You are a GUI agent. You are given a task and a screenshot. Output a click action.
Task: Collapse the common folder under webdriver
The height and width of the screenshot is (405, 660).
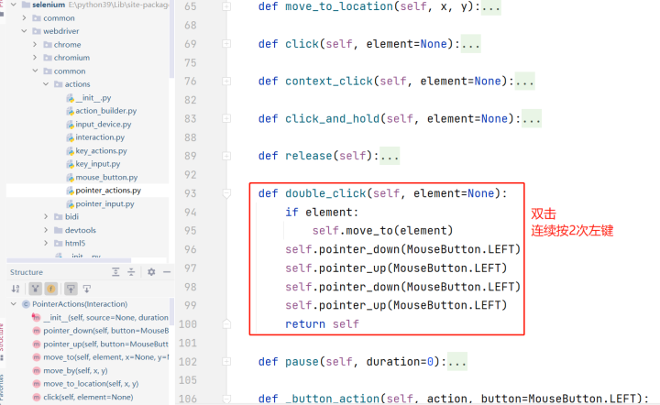click(35, 71)
